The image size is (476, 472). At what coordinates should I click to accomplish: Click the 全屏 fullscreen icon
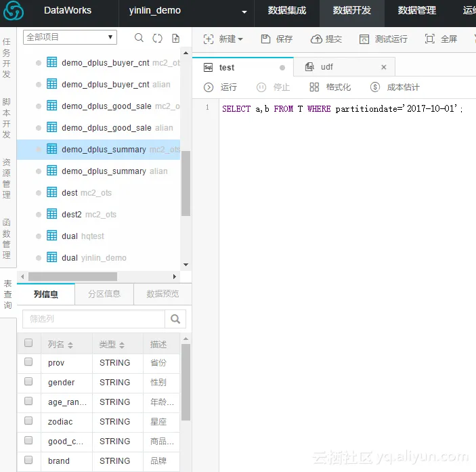click(x=430, y=39)
